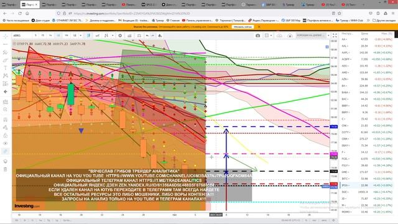The height and width of the screenshot is (224, 398).
Task: Select the crosshair cursor tool in left toolbar
Action: coord(6,37)
